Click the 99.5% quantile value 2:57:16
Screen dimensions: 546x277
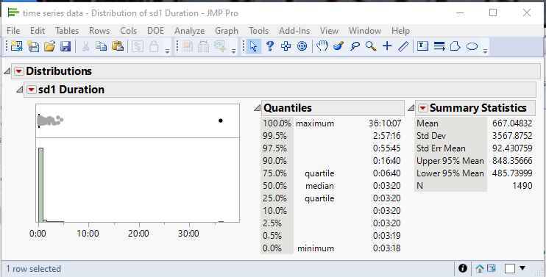[386, 135]
